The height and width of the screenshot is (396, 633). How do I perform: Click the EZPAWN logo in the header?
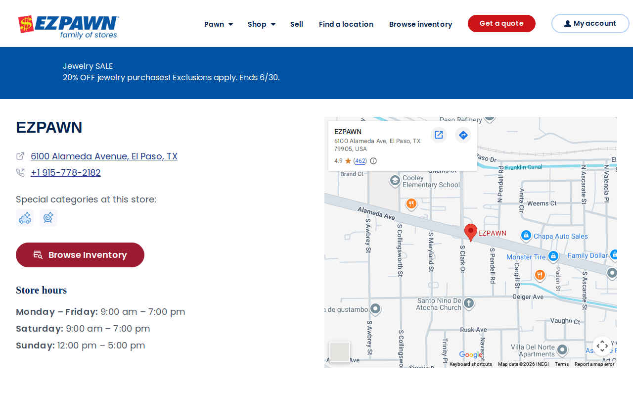point(69,27)
